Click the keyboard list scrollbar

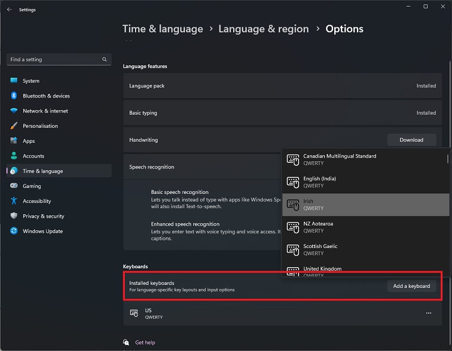447,159
